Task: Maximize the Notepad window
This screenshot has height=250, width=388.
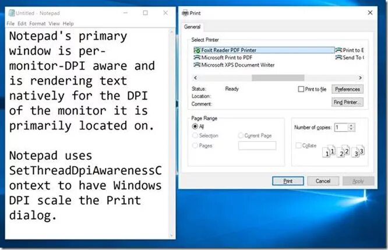Action: 145,13
